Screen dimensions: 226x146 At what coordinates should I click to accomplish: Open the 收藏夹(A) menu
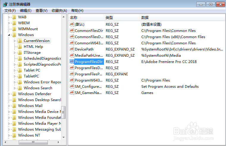[59, 11]
